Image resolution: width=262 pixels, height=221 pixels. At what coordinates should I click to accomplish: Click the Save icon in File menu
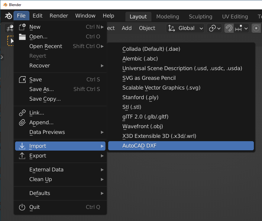pyautogui.click(x=22, y=80)
